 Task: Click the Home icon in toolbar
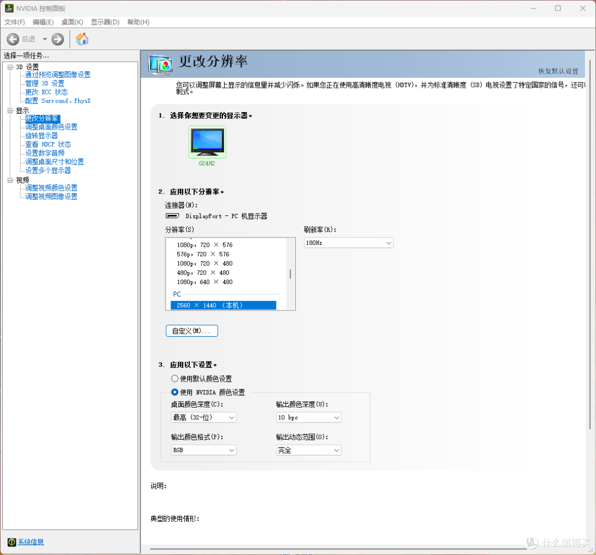coord(82,39)
